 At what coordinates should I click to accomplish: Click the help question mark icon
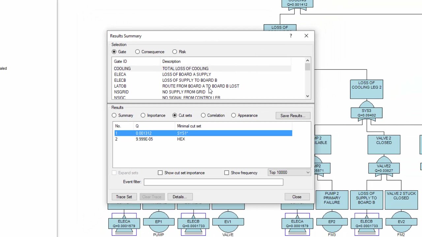coord(291,36)
